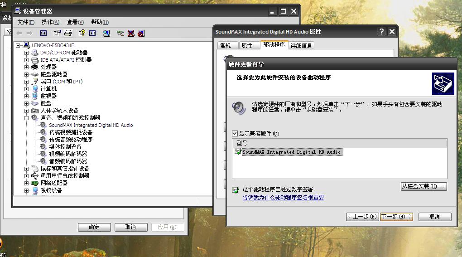
Task: Click the show/hide action pane toolbar icon
Action: 92,33
